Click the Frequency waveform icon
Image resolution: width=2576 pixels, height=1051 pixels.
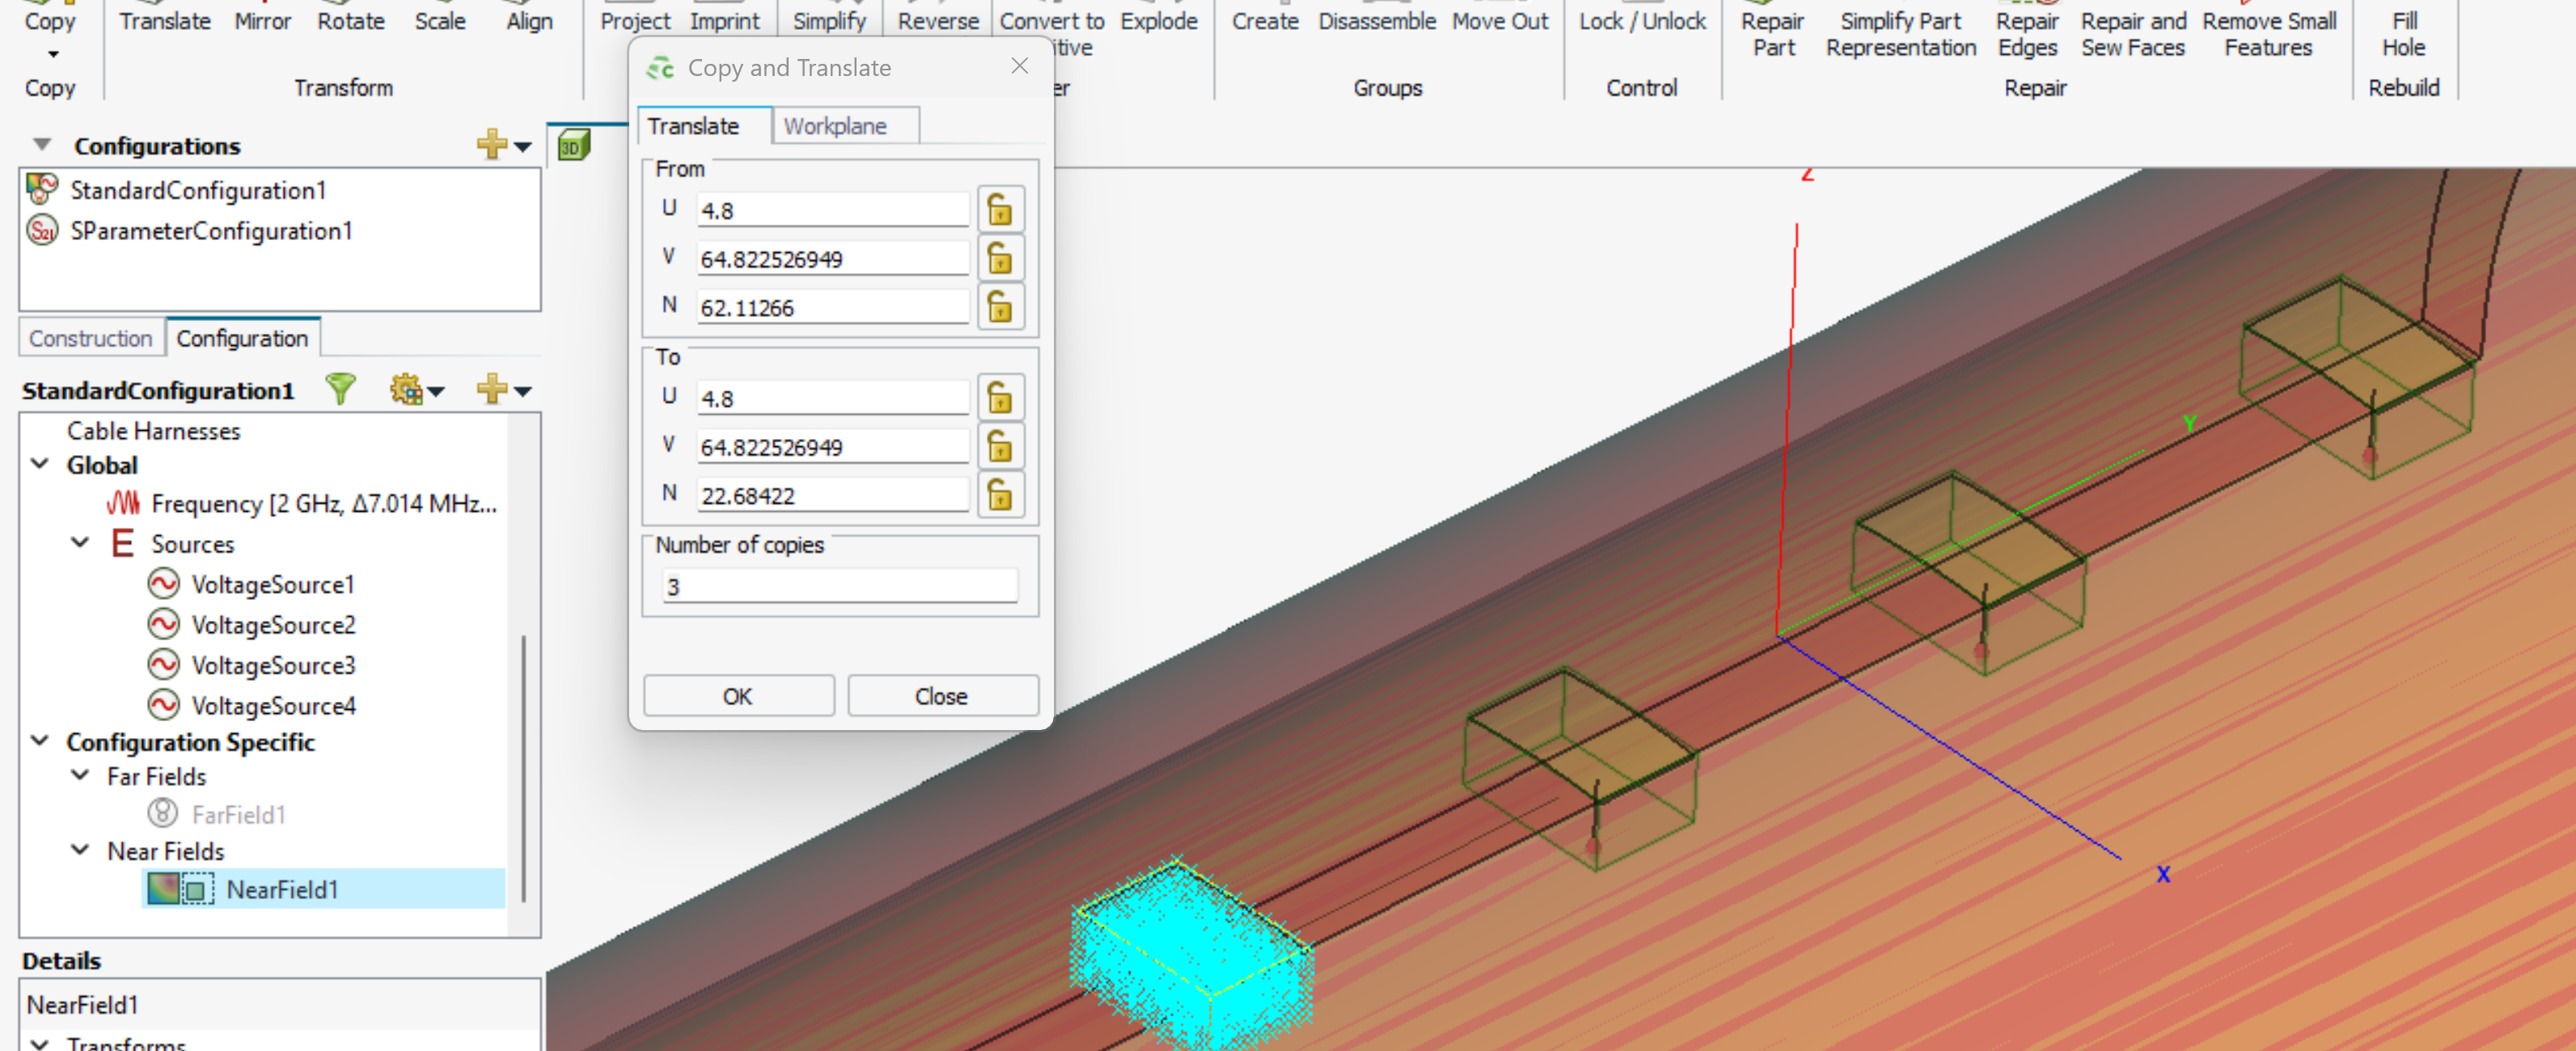tap(122, 503)
